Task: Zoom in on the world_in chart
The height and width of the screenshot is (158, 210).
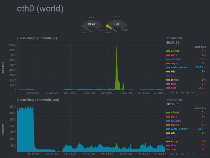Action: [188, 92]
